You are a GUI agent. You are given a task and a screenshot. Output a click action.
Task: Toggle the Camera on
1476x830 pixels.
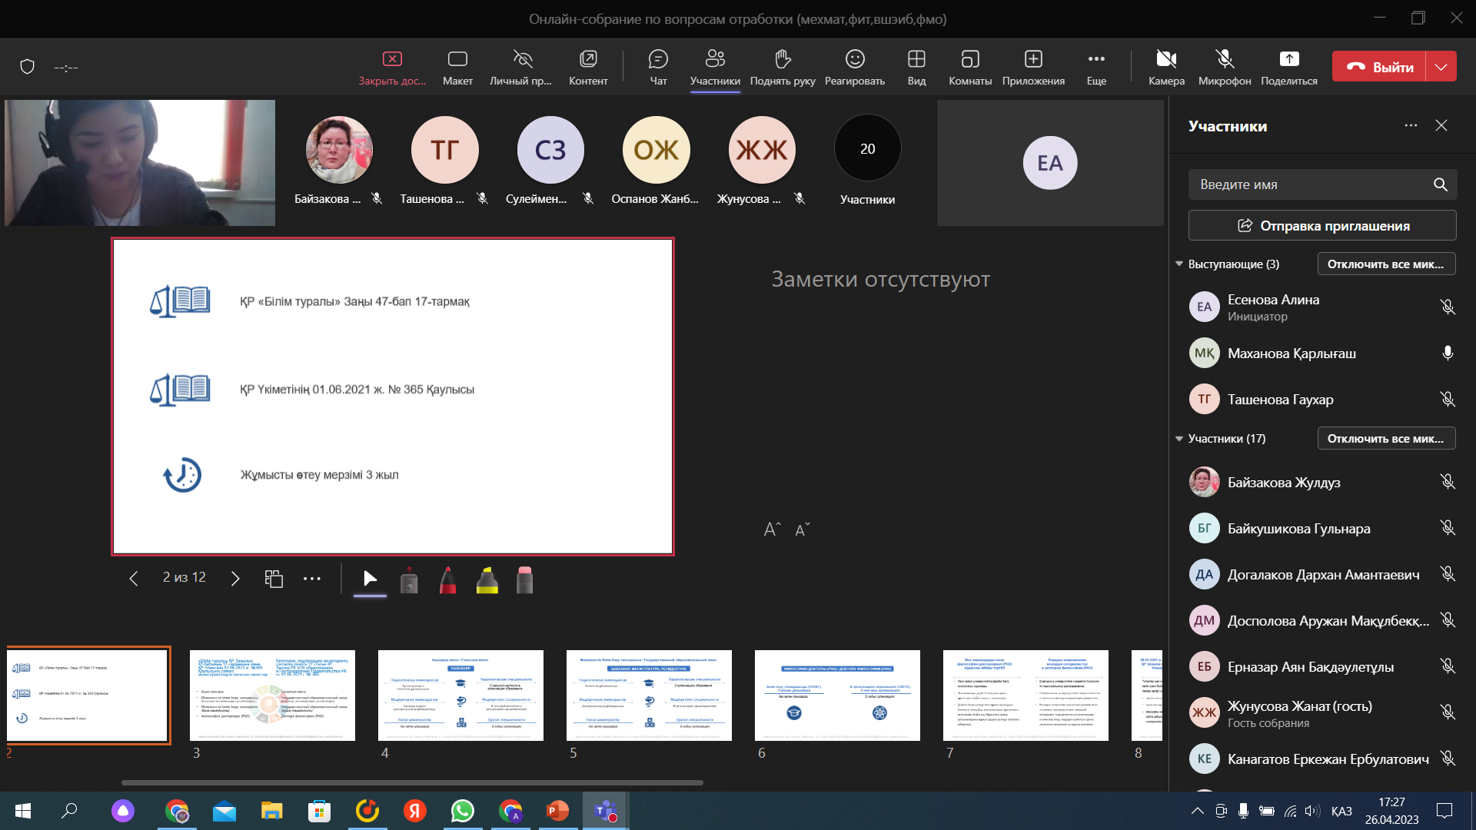click(x=1166, y=67)
